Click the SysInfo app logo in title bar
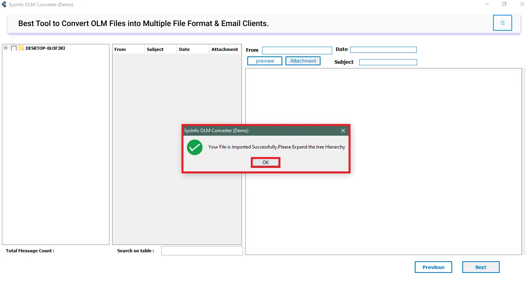Image resolution: width=532 pixels, height=283 pixels. (x=4, y=5)
